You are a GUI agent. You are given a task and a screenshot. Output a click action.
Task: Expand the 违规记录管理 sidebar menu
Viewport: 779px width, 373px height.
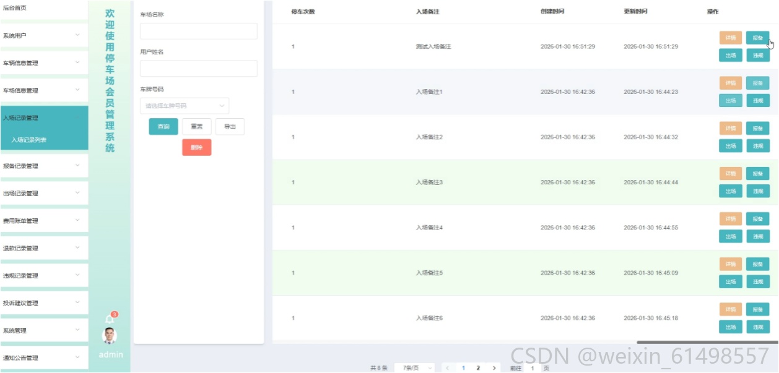click(x=44, y=275)
